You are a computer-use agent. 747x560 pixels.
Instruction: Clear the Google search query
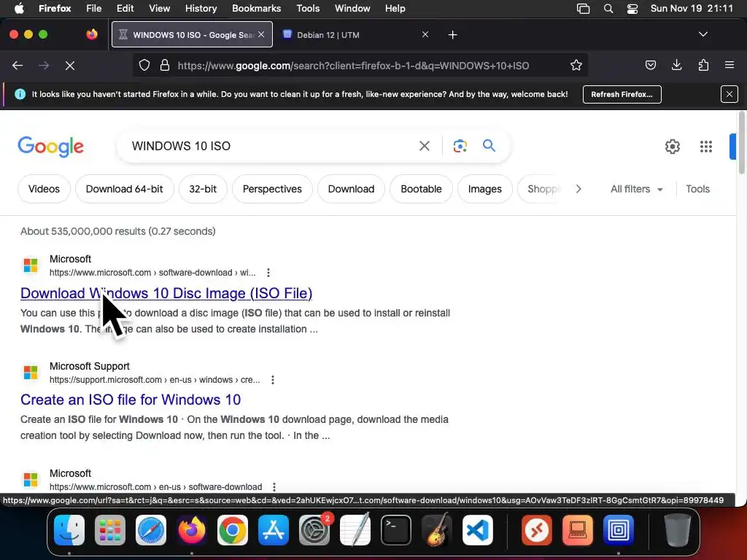coord(424,146)
